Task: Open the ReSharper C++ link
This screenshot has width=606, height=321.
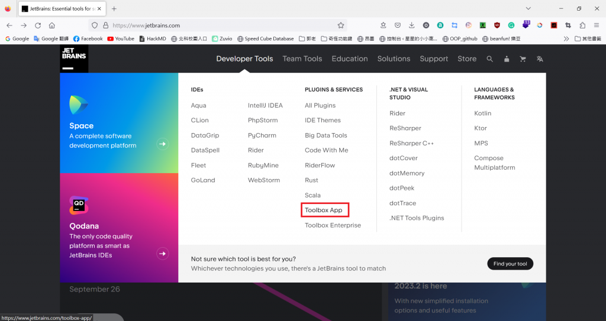Action: point(412,143)
